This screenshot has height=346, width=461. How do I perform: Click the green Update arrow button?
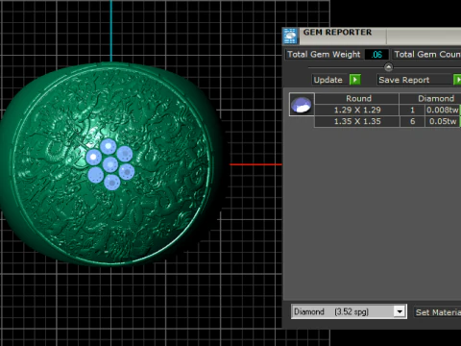[355, 80]
